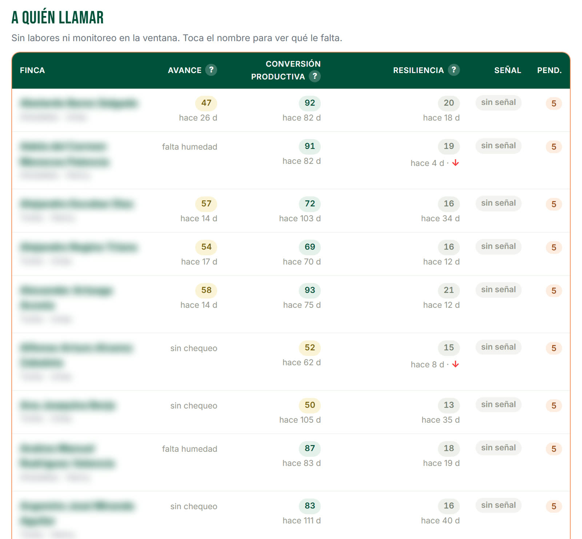Click the 'sin señal' pill in the first row
This screenshot has width=582, height=539.
tap(498, 102)
